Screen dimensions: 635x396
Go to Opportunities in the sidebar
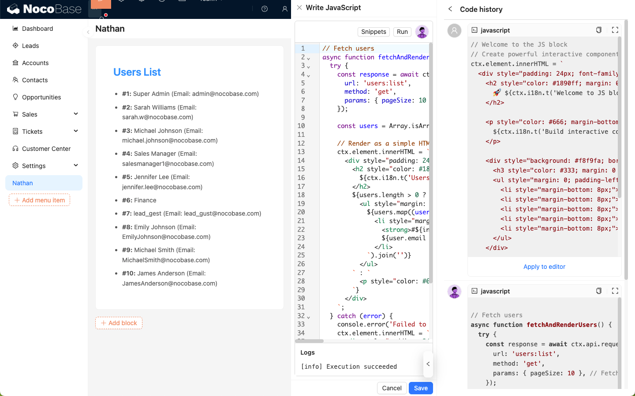click(x=41, y=97)
